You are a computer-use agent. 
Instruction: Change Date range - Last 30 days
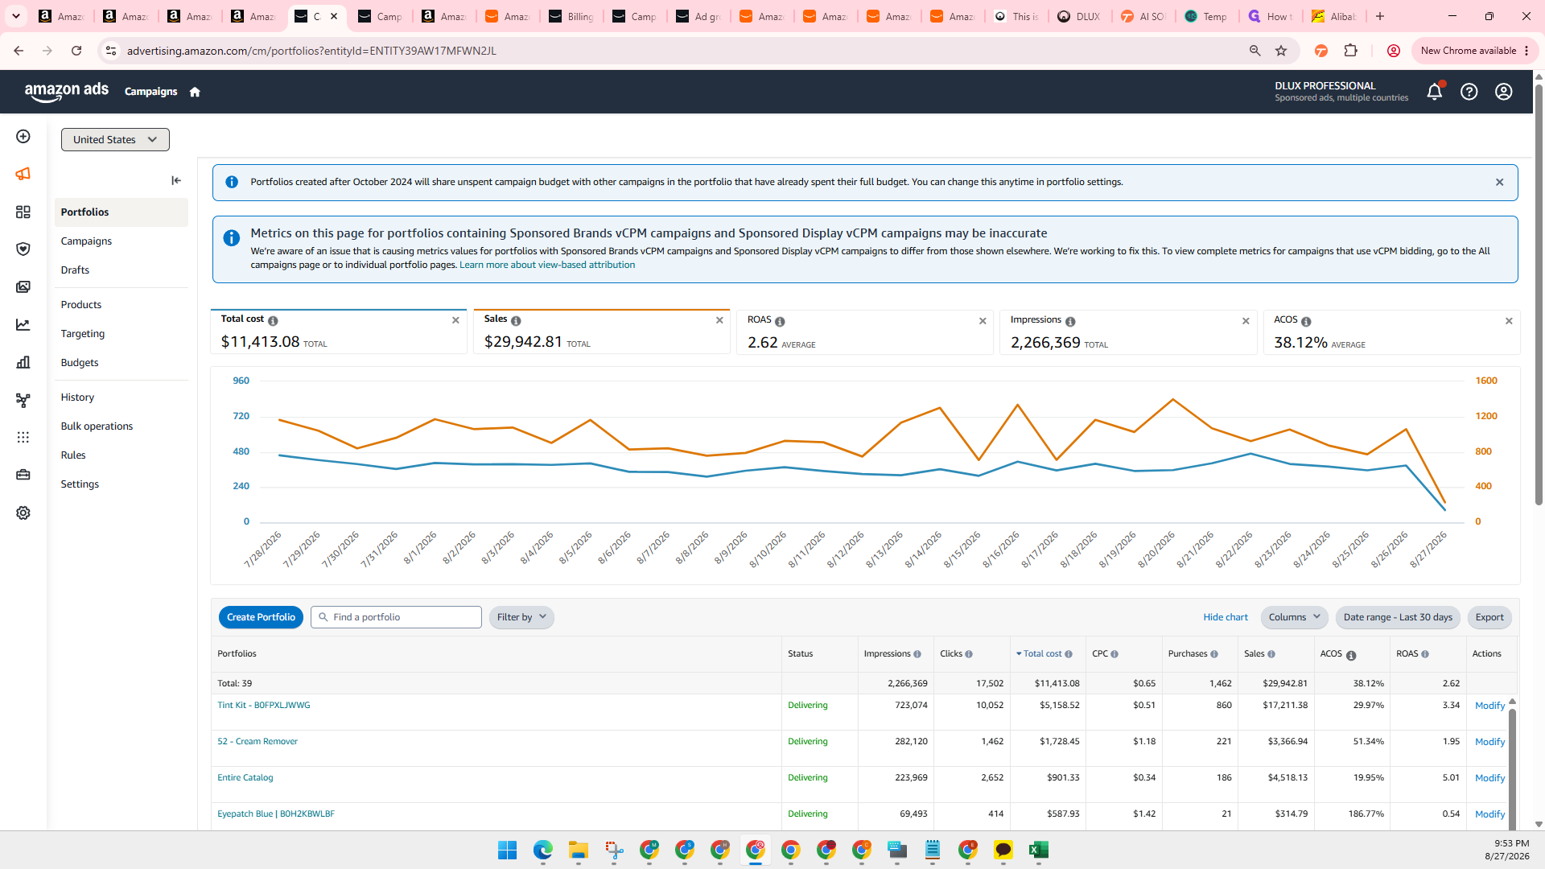1398,617
